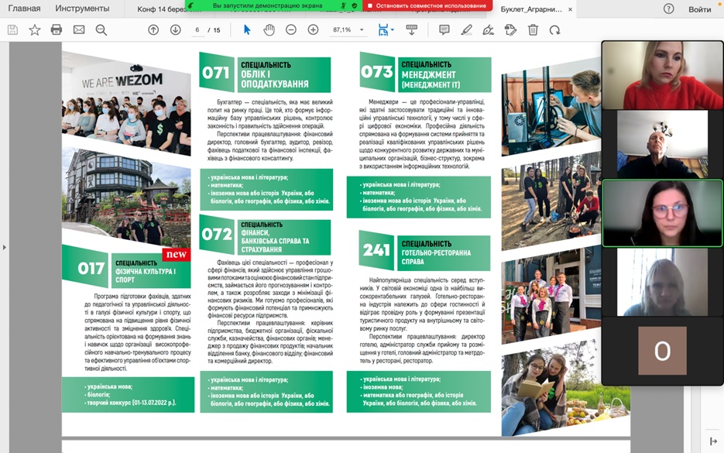
Task: Click the green screen sharing status banner
Action: click(273, 5)
